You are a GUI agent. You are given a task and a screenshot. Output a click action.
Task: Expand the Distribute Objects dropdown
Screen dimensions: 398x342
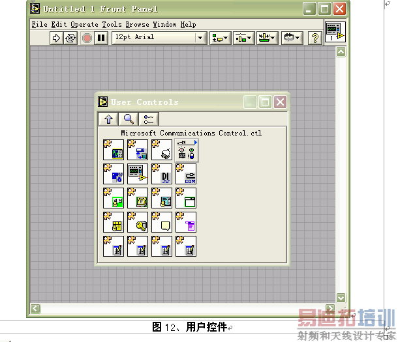(x=243, y=38)
